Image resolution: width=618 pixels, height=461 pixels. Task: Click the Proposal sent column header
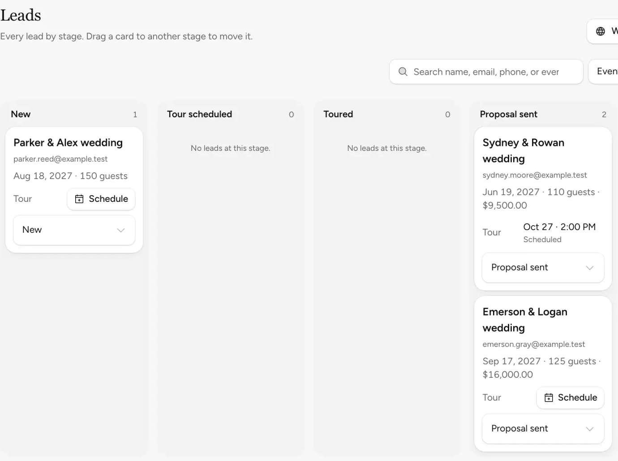[509, 115]
